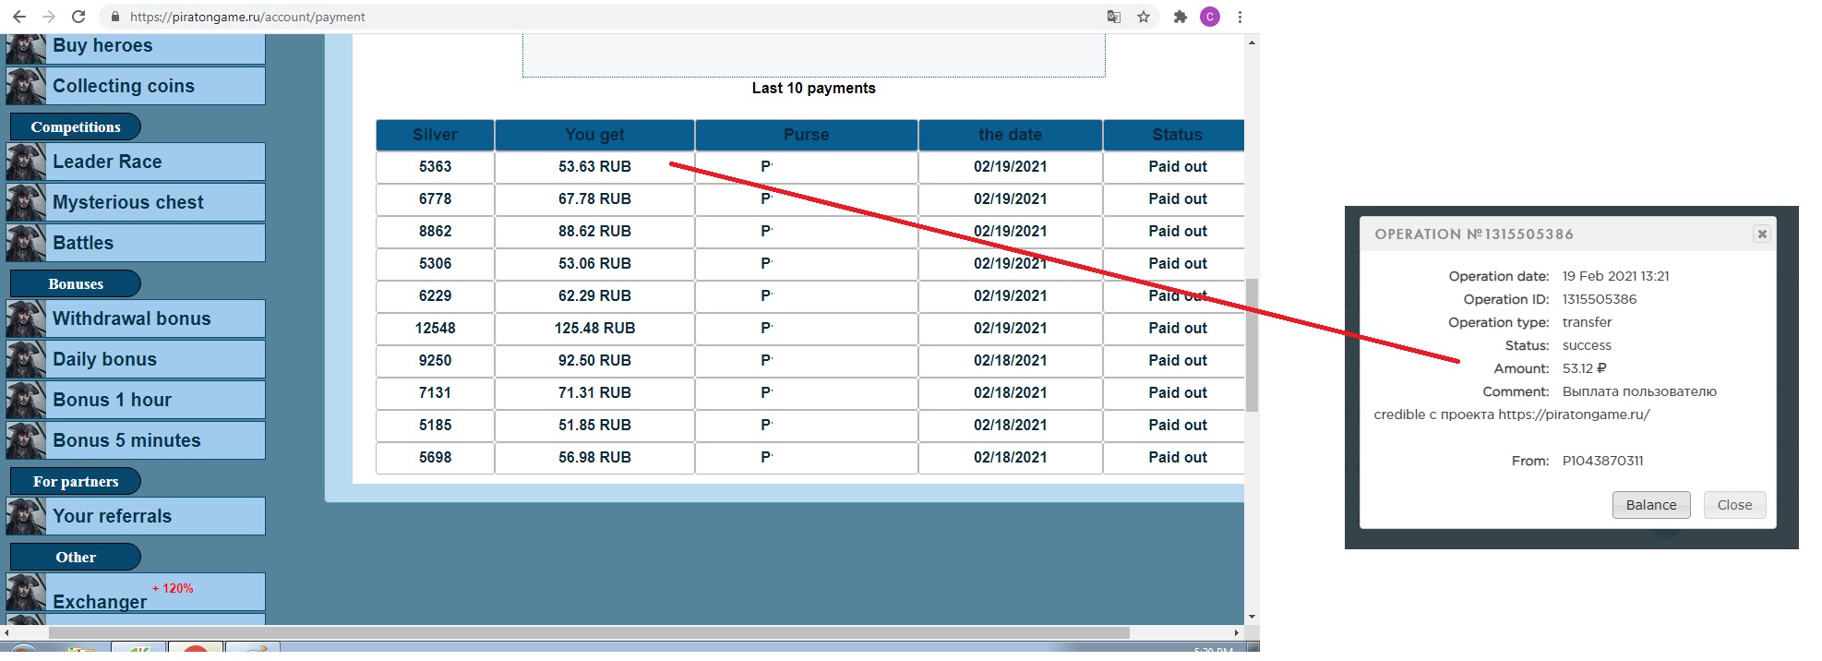Image resolution: width=1822 pixels, height=661 pixels.
Task: Close the operation dialog with X
Action: (1761, 234)
